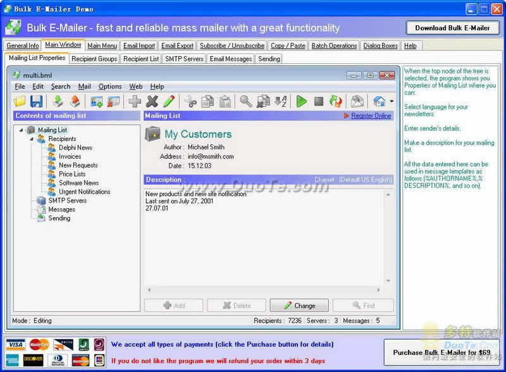Click the Remove duplicates toolbar icon

(x=263, y=101)
